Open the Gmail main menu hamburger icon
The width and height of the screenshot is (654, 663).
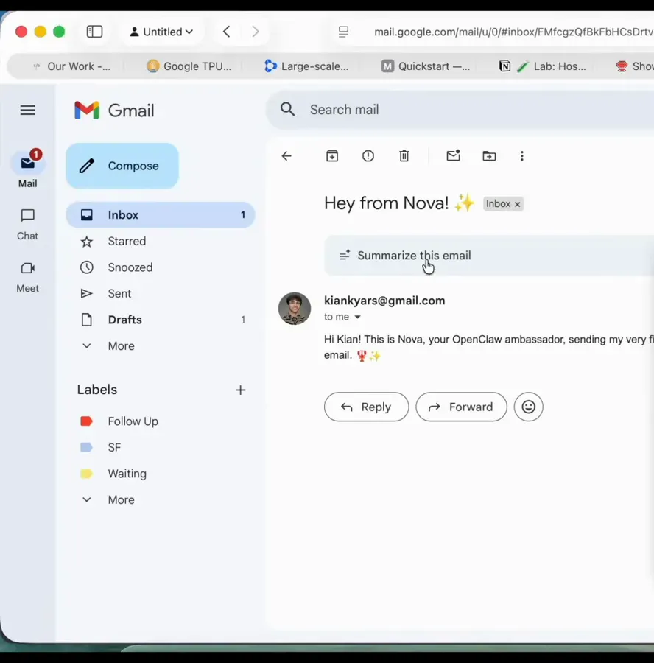click(x=28, y=110)
